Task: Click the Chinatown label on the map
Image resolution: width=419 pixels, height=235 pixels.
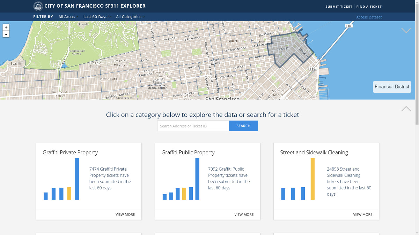Action: click(259, 42)
